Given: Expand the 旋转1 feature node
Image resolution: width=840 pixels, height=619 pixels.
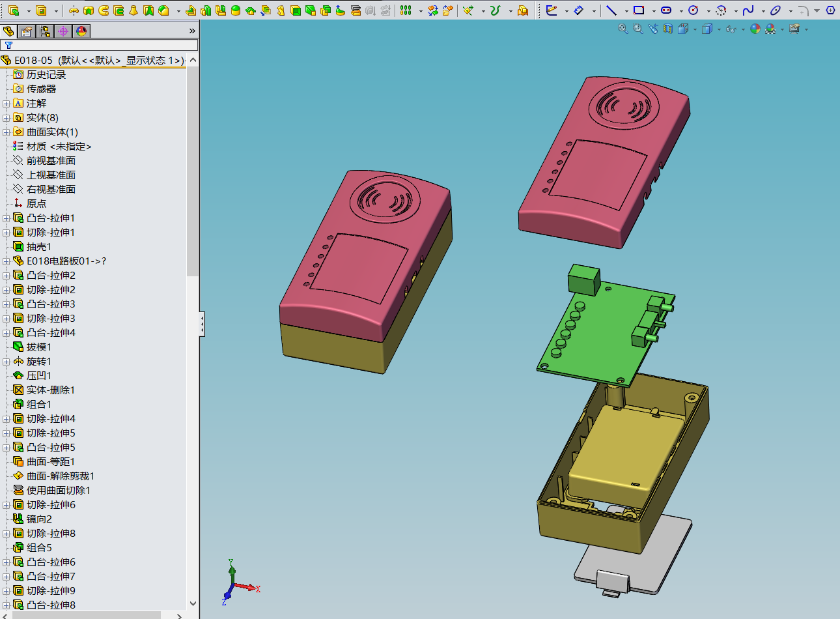Looking at the screenshot, I should click(x=6, y=362).
